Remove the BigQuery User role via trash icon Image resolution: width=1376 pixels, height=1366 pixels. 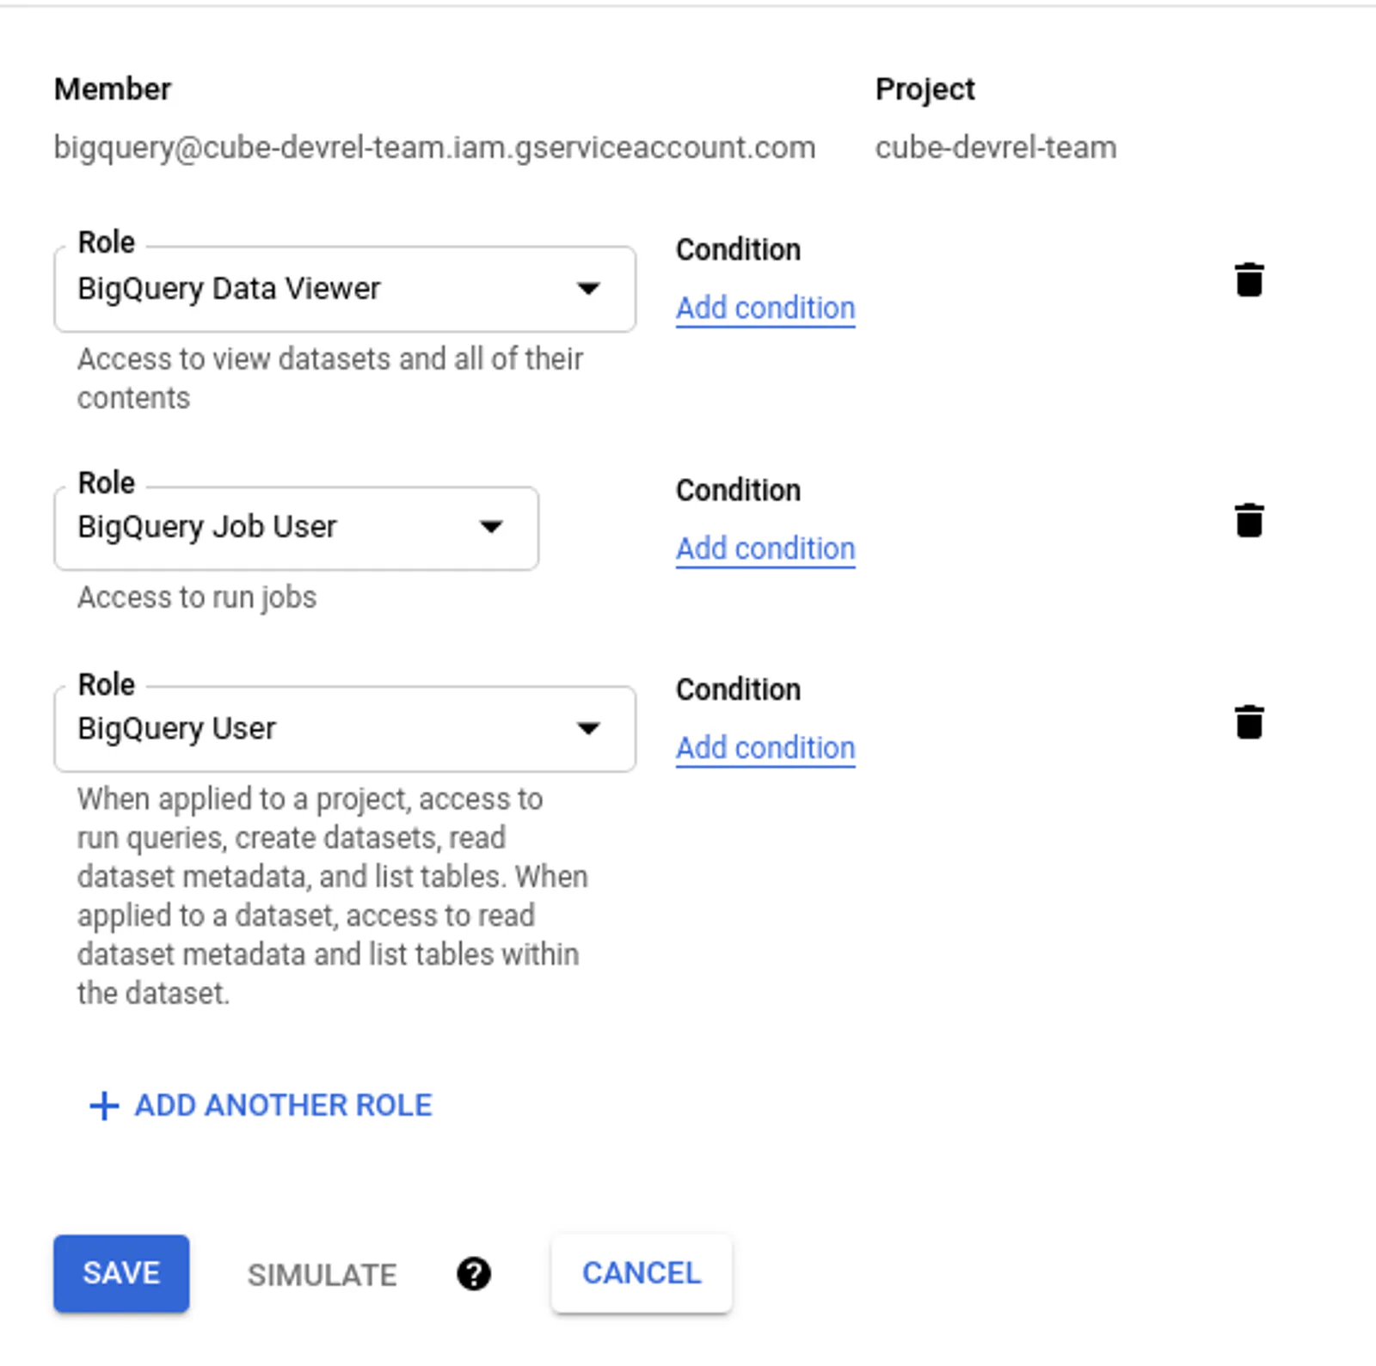[x=1249, y=722]
